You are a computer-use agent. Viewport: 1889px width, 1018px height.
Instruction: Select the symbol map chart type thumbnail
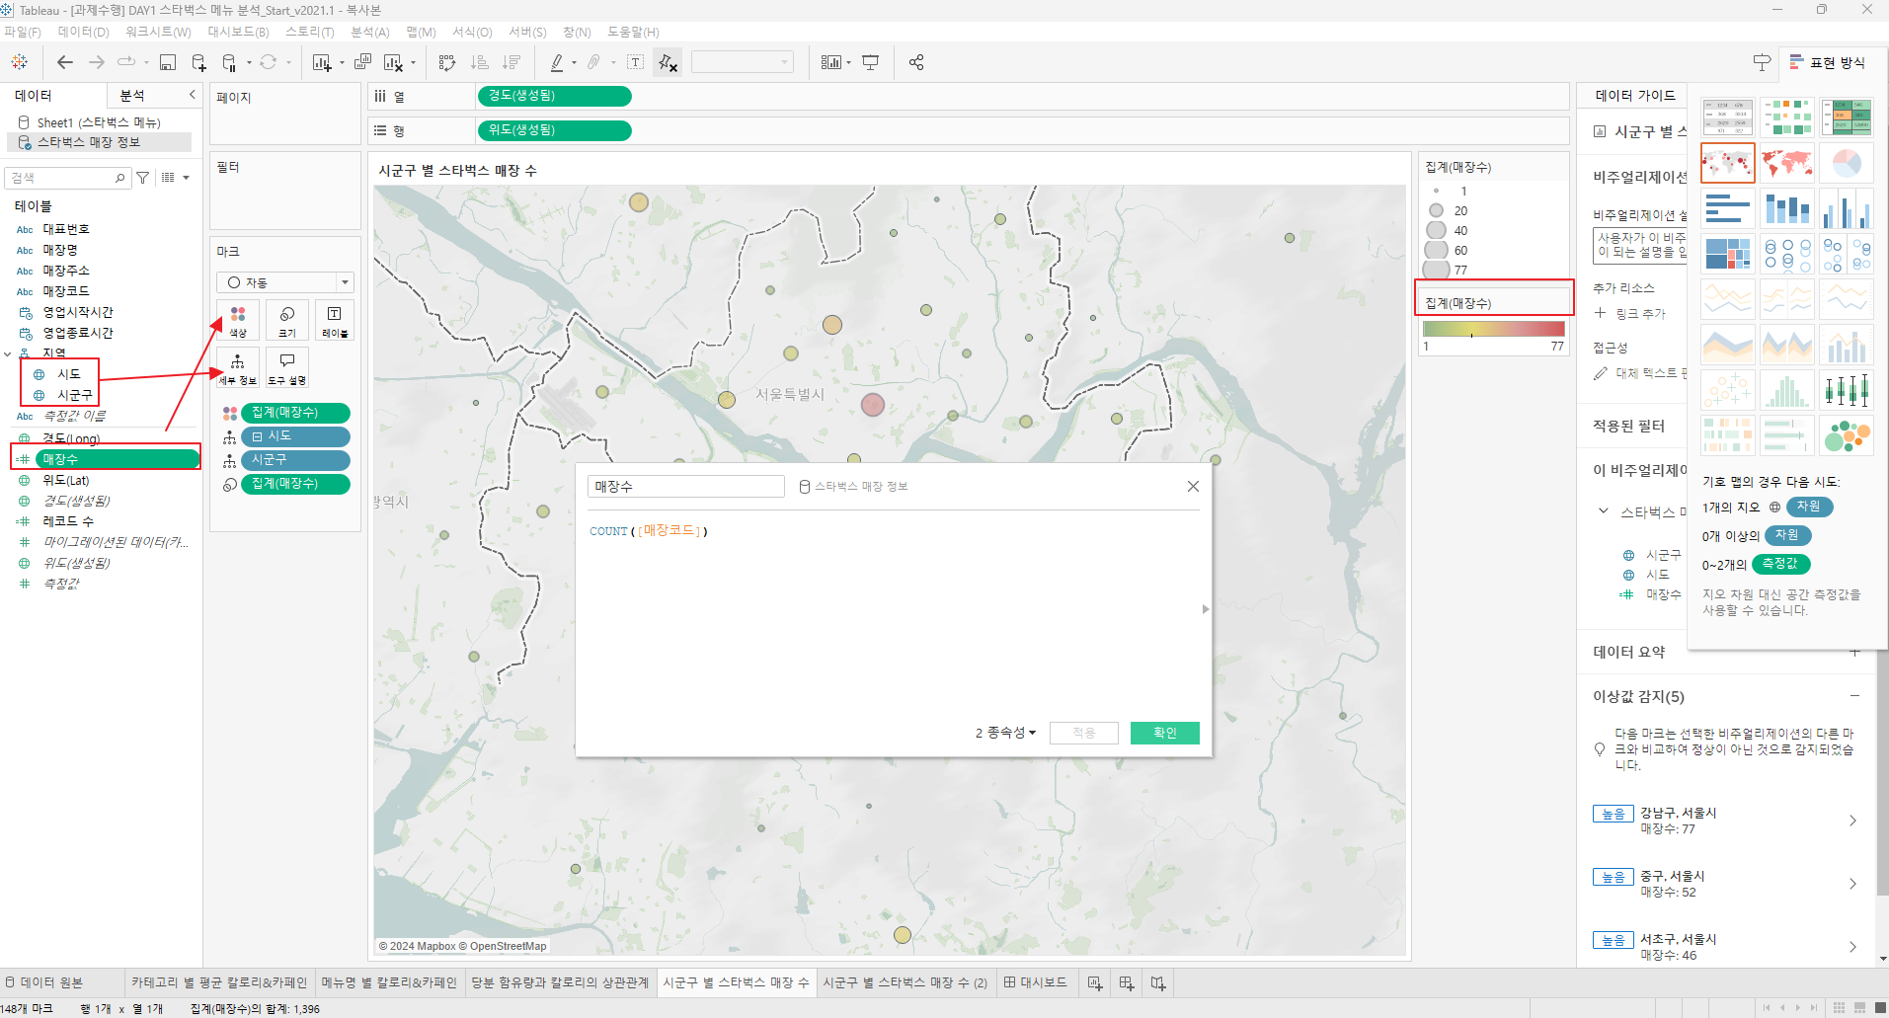tap(1728, 163)
